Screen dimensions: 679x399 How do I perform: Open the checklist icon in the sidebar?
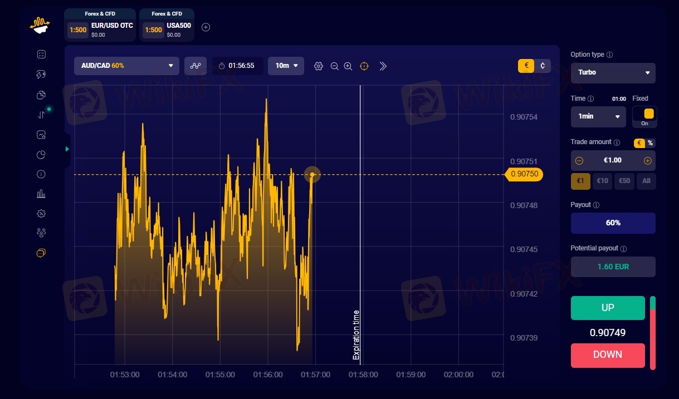[x=41, y=55]
